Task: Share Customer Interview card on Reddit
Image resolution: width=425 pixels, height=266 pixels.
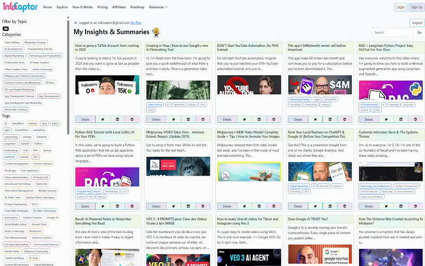Action: click(x=415, y=206)
